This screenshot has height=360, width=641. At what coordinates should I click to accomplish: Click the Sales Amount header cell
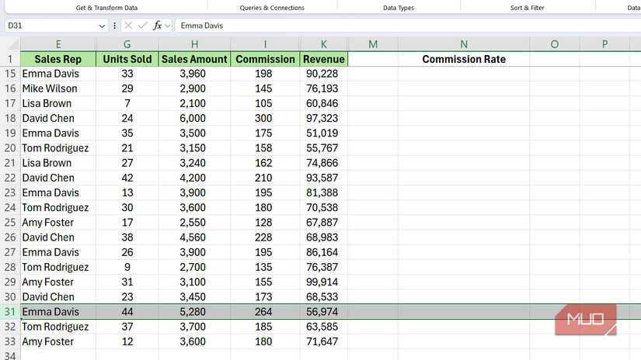(x=194, y=59)
